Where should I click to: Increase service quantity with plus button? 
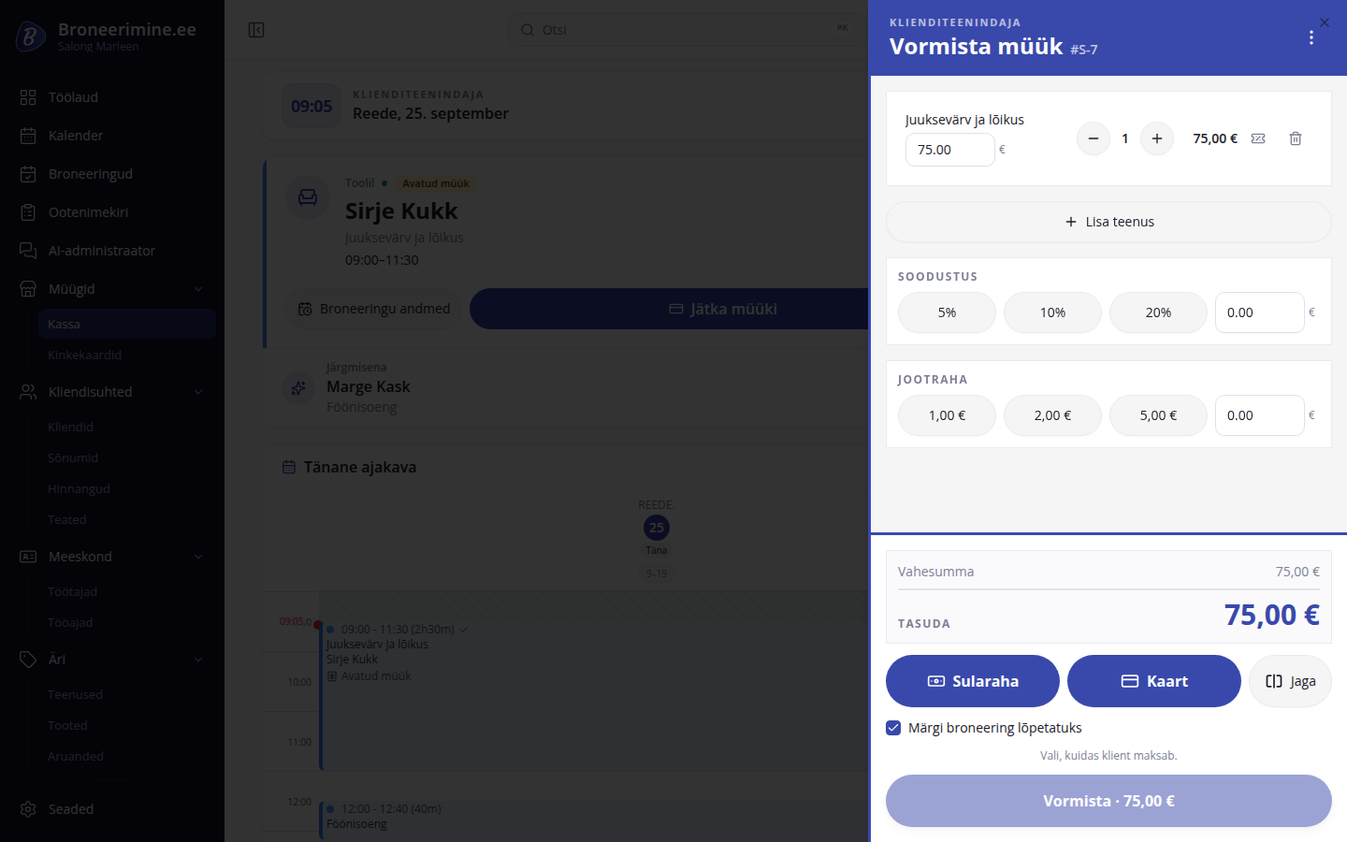tap(1157, 138)
